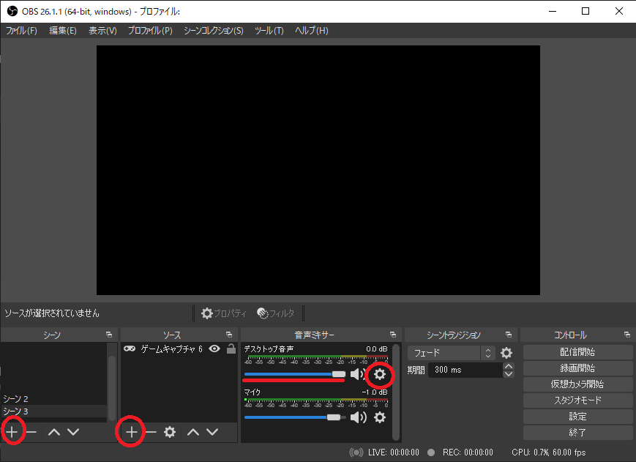636x462 pixels.
Task: Open デスクトップ音声 audio settings gear
Action: [380, 374]
